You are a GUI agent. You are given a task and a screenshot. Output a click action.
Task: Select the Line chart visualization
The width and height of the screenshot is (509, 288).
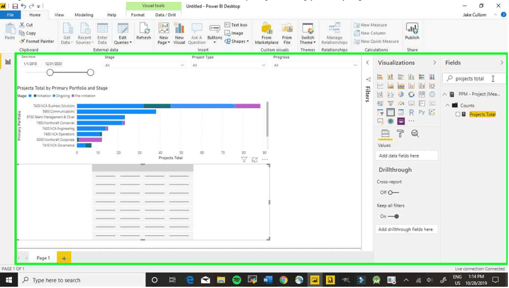tap(380, 86)
